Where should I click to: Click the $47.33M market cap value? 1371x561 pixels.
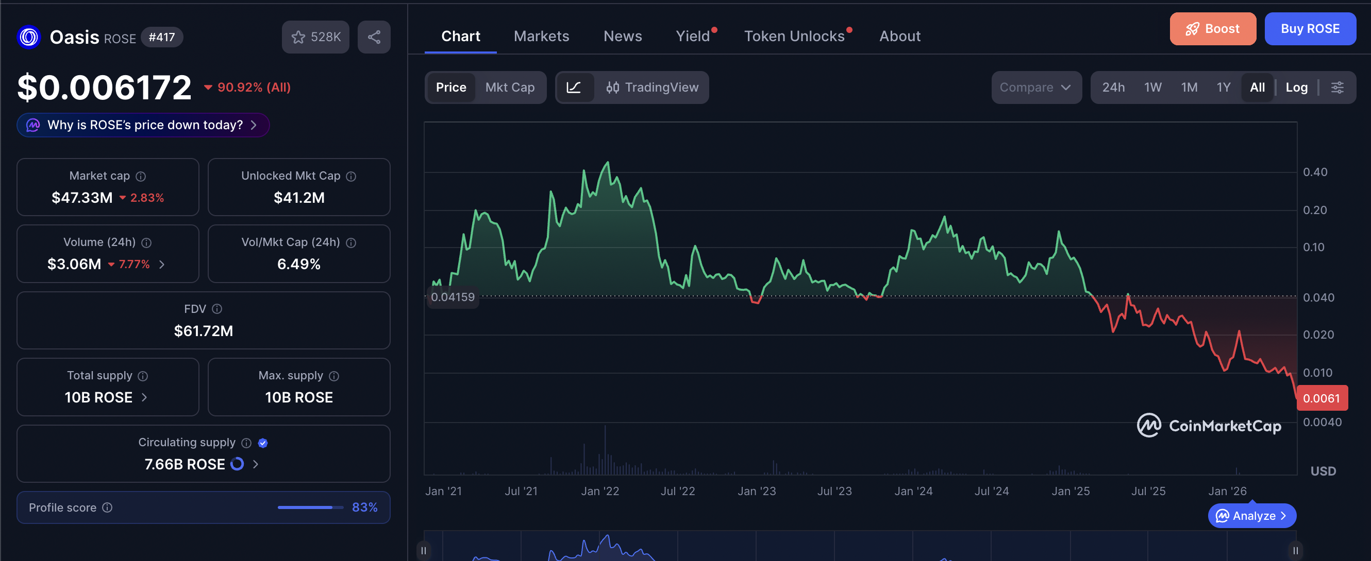[82, 198]
